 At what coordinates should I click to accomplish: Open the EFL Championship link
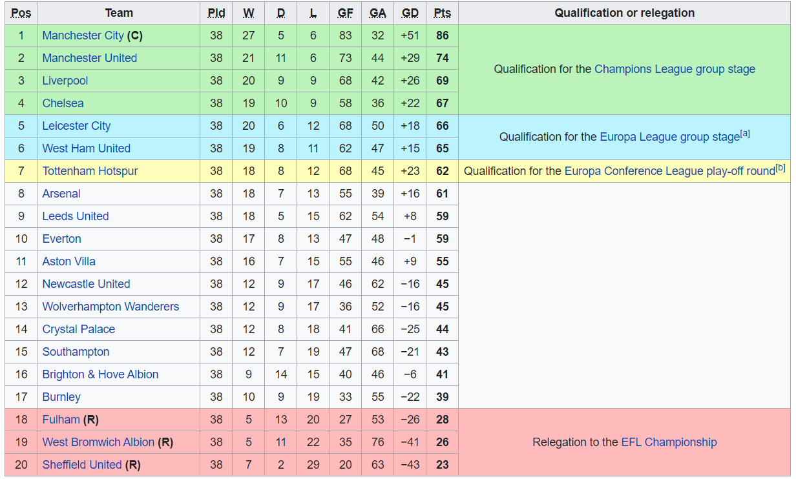(669, 442)
